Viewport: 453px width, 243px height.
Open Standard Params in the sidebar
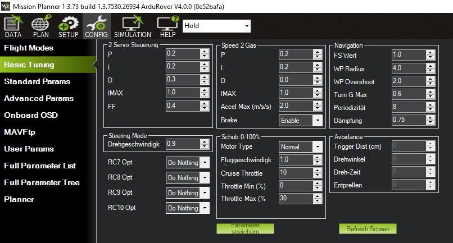coord(48,81)
